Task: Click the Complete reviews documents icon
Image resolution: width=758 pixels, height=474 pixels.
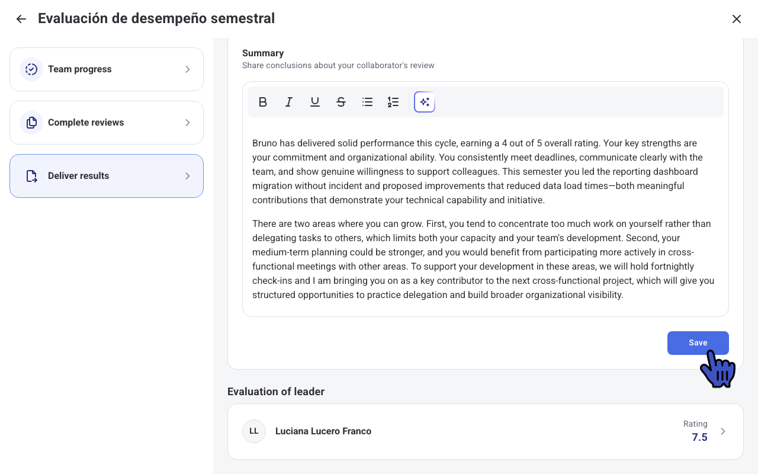Action: [x=31, y=123]
